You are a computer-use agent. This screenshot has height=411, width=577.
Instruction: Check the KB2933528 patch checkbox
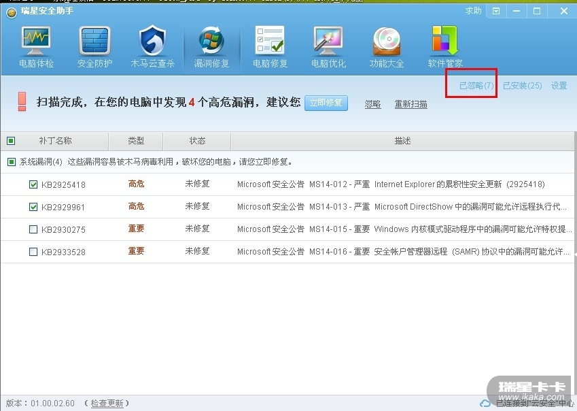33,252
